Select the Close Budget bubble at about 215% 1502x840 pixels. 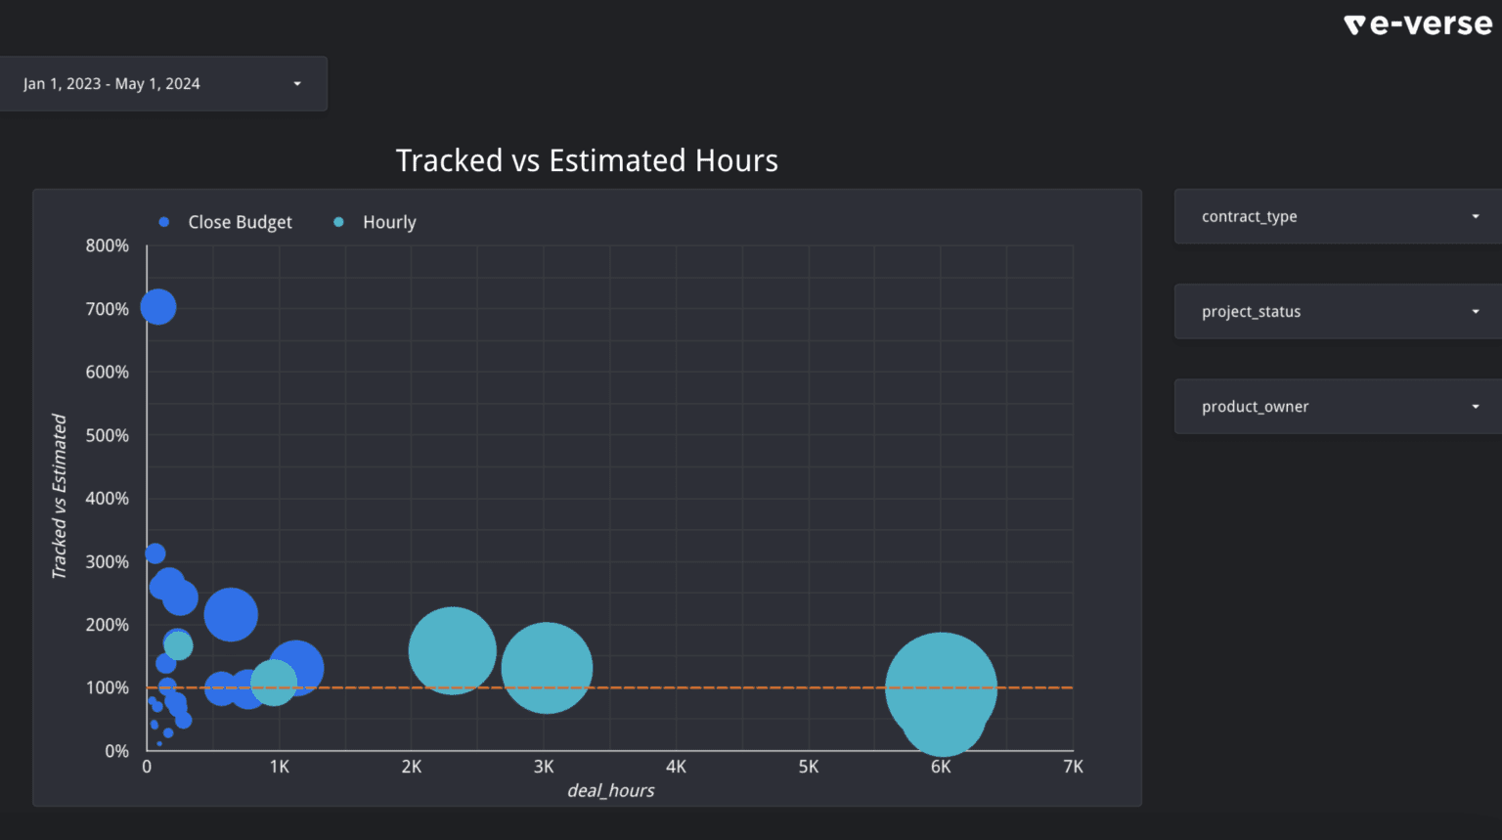point(231,615)
